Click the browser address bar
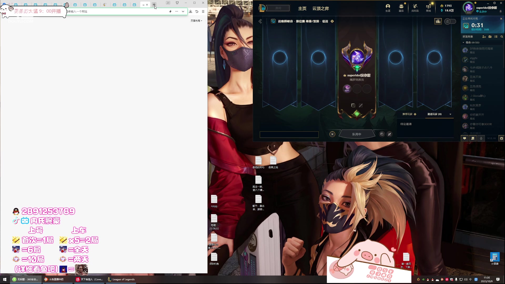Viewport: 505px width, 284px height. point(116,11)
